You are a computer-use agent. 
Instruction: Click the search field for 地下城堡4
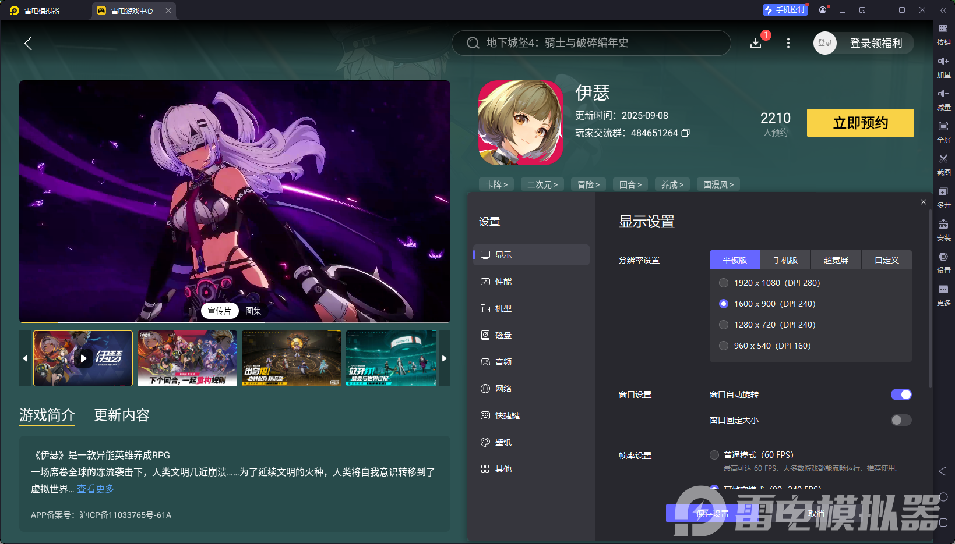591,43
